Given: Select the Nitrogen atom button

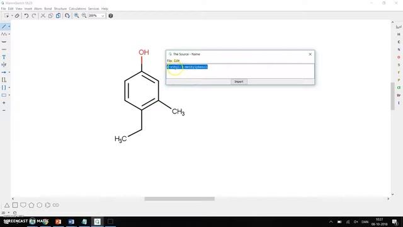Looking at the screenshot, I should pyautogui.click(x=399, y=49).
